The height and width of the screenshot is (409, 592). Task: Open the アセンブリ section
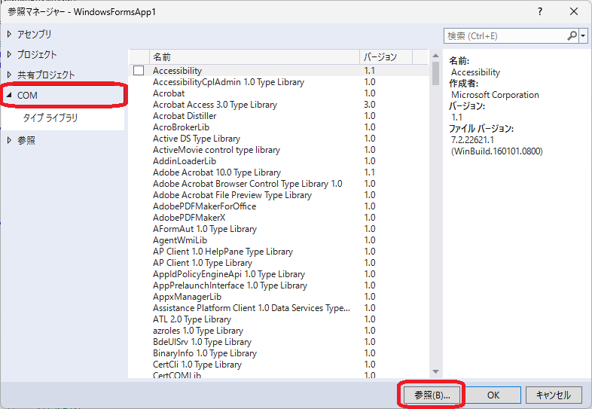(x=34, y=34)
